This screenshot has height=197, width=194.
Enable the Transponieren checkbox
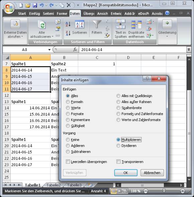point(118,161)
